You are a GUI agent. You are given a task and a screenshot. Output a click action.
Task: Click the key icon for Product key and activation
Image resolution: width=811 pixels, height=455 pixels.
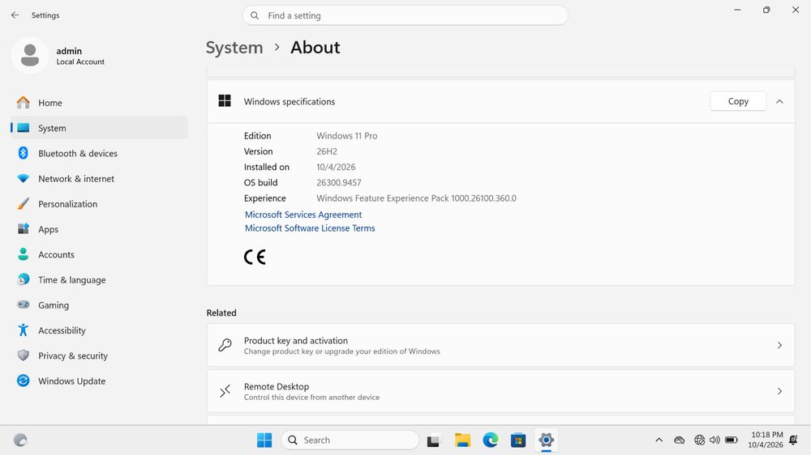(225, 345)
